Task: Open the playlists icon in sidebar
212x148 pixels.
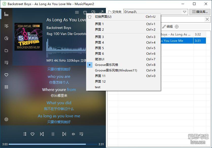Action: click(6, 63)
